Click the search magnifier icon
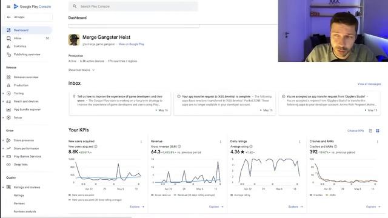This screenshot has height=218, width=388. click(x=75, y=6)
